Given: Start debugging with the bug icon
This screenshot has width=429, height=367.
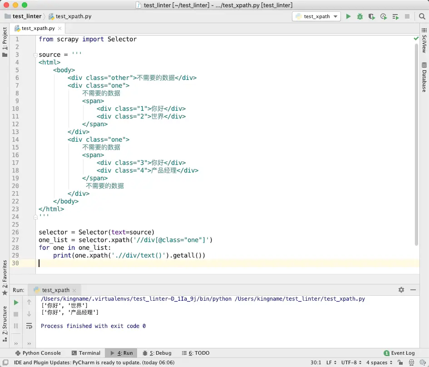Looking at the screenshot, I should [x=360, y=16].
